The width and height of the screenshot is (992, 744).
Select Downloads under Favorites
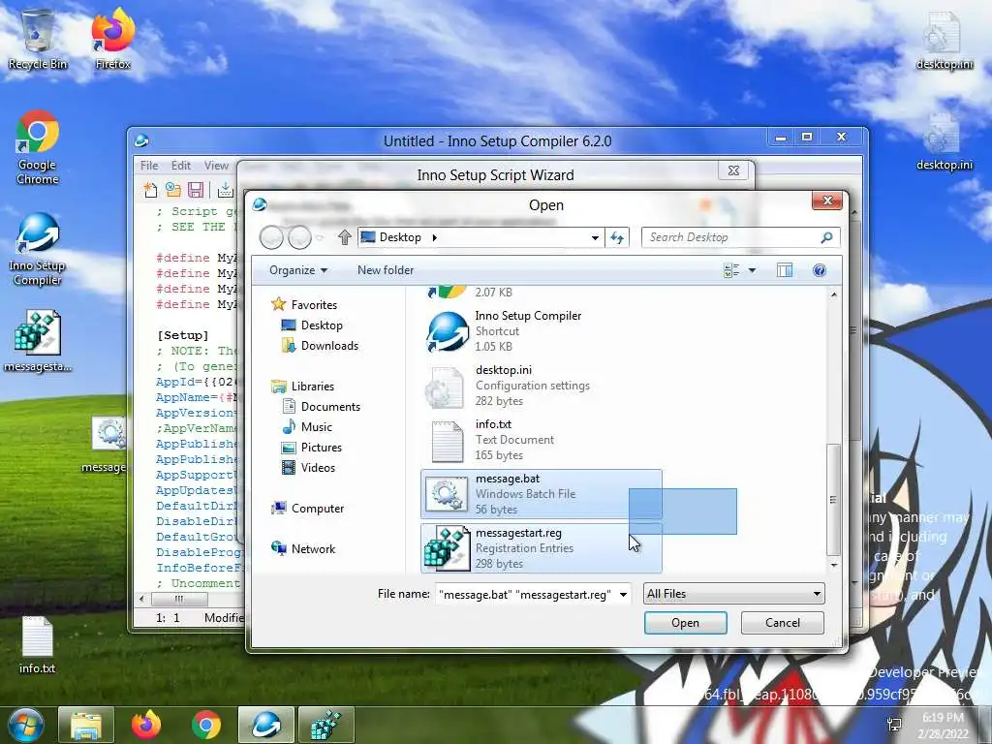320,346
